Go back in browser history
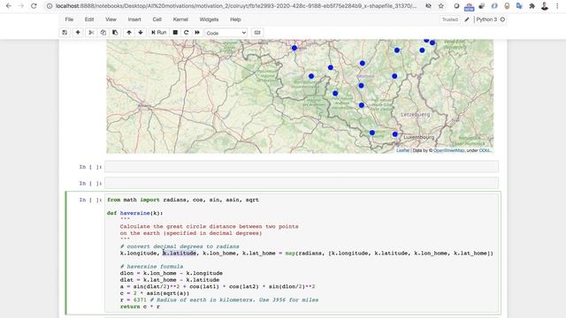Screen dimensions: 566x318 click(9, 6)
